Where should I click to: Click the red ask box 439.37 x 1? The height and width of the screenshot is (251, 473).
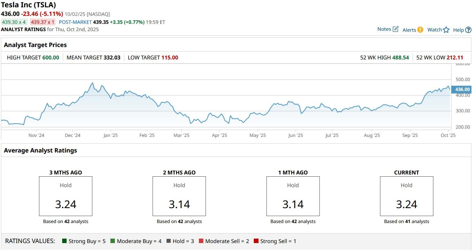pyautogui.click(x=43, y=22)
